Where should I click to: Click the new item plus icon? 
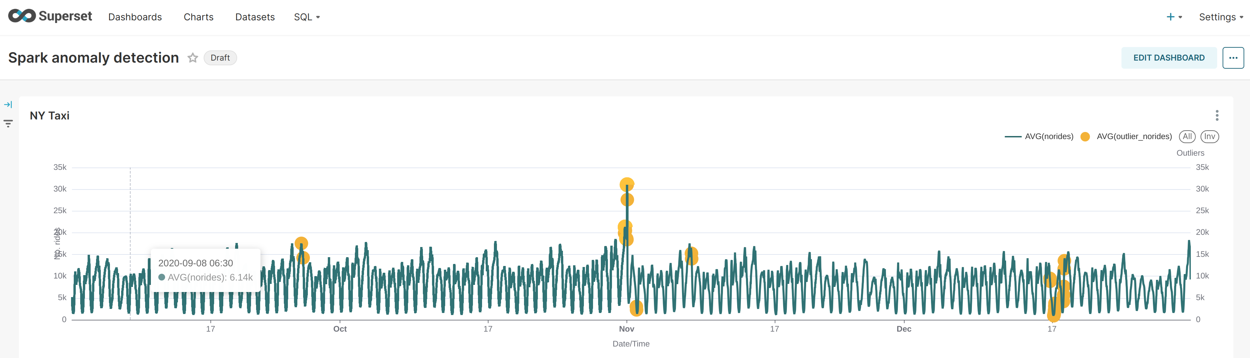point(1169,16)
